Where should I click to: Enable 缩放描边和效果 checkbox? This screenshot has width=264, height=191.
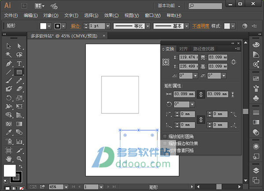(165, 143)
